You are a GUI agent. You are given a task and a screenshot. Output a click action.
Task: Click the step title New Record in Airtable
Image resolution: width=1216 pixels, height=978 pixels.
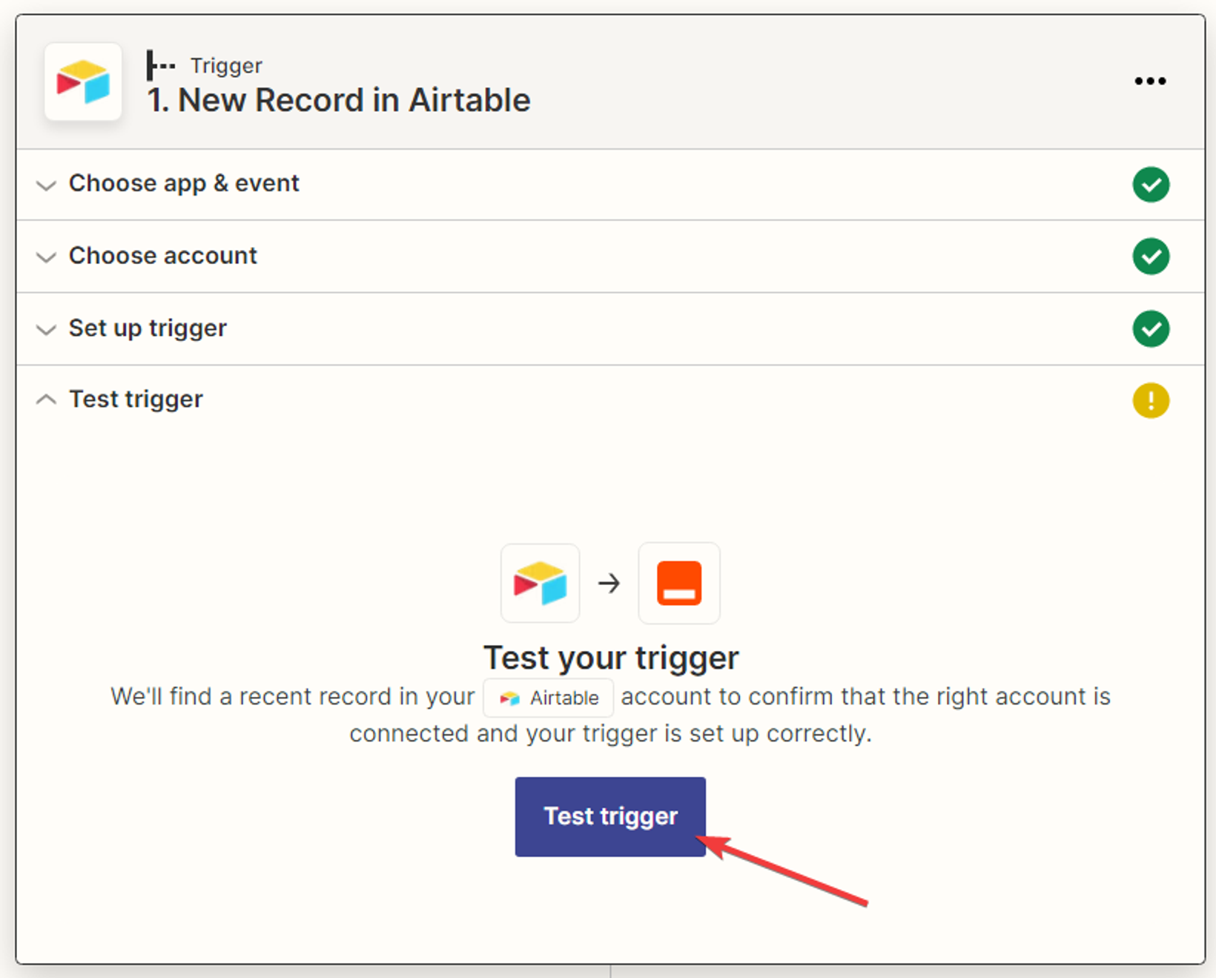click(339, 100)
